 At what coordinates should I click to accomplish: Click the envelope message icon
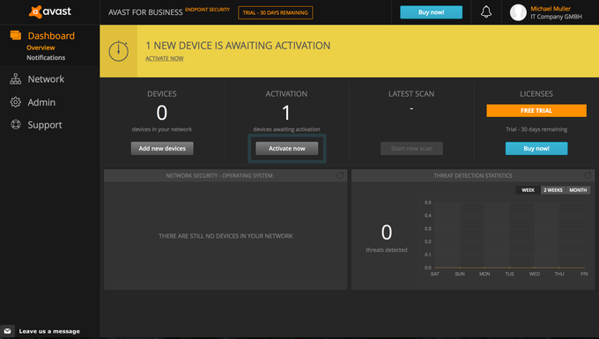pos(8,331)
